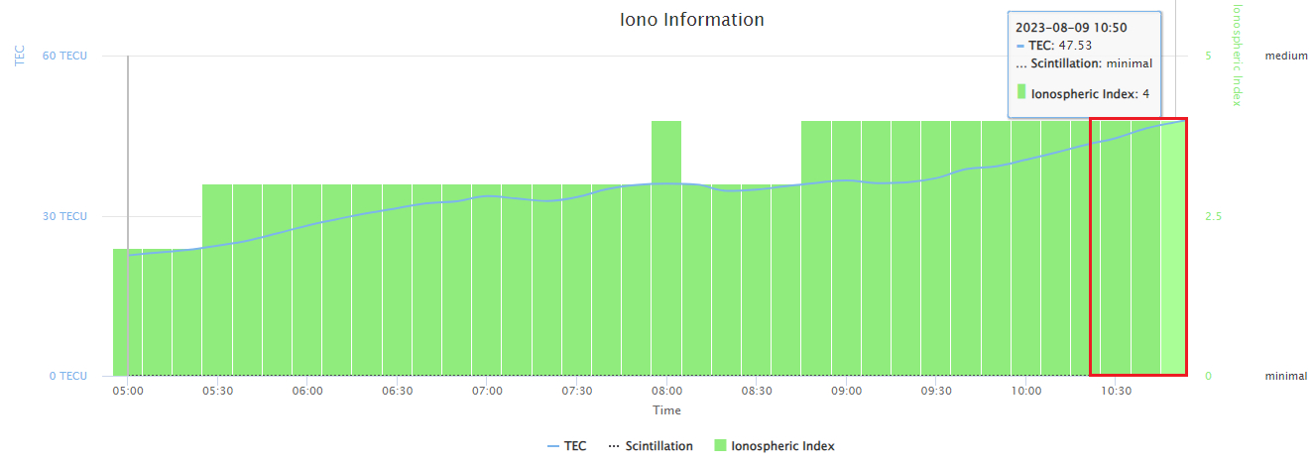The width and height of the screenshot is (1314, 464).
Task: Click the TEC y-axis title
Action: [x=20, y=56]
